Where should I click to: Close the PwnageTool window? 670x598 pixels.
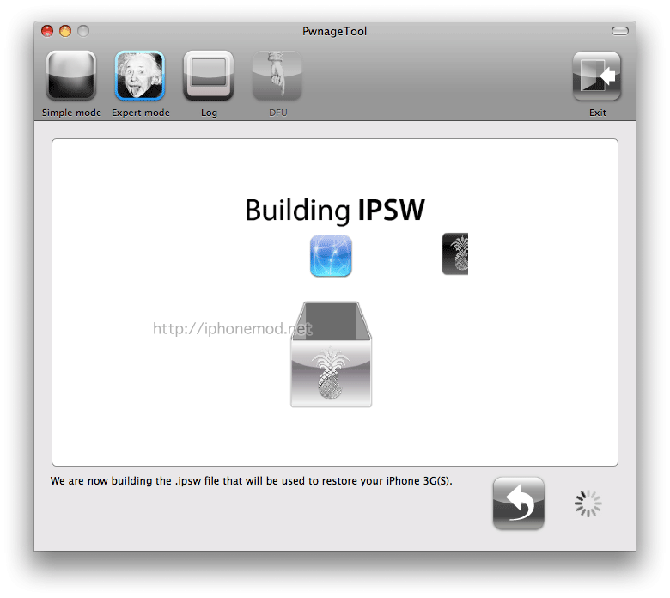point(47,31)
